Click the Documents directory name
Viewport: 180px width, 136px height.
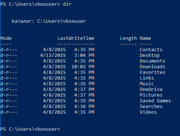click(x=152, y=61)
